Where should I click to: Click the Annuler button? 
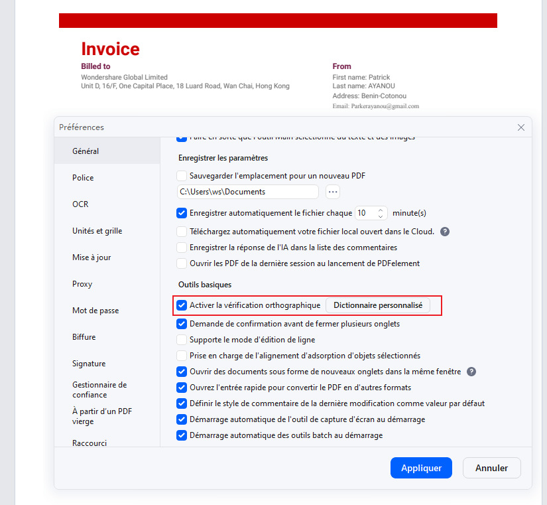coord(491,468)
